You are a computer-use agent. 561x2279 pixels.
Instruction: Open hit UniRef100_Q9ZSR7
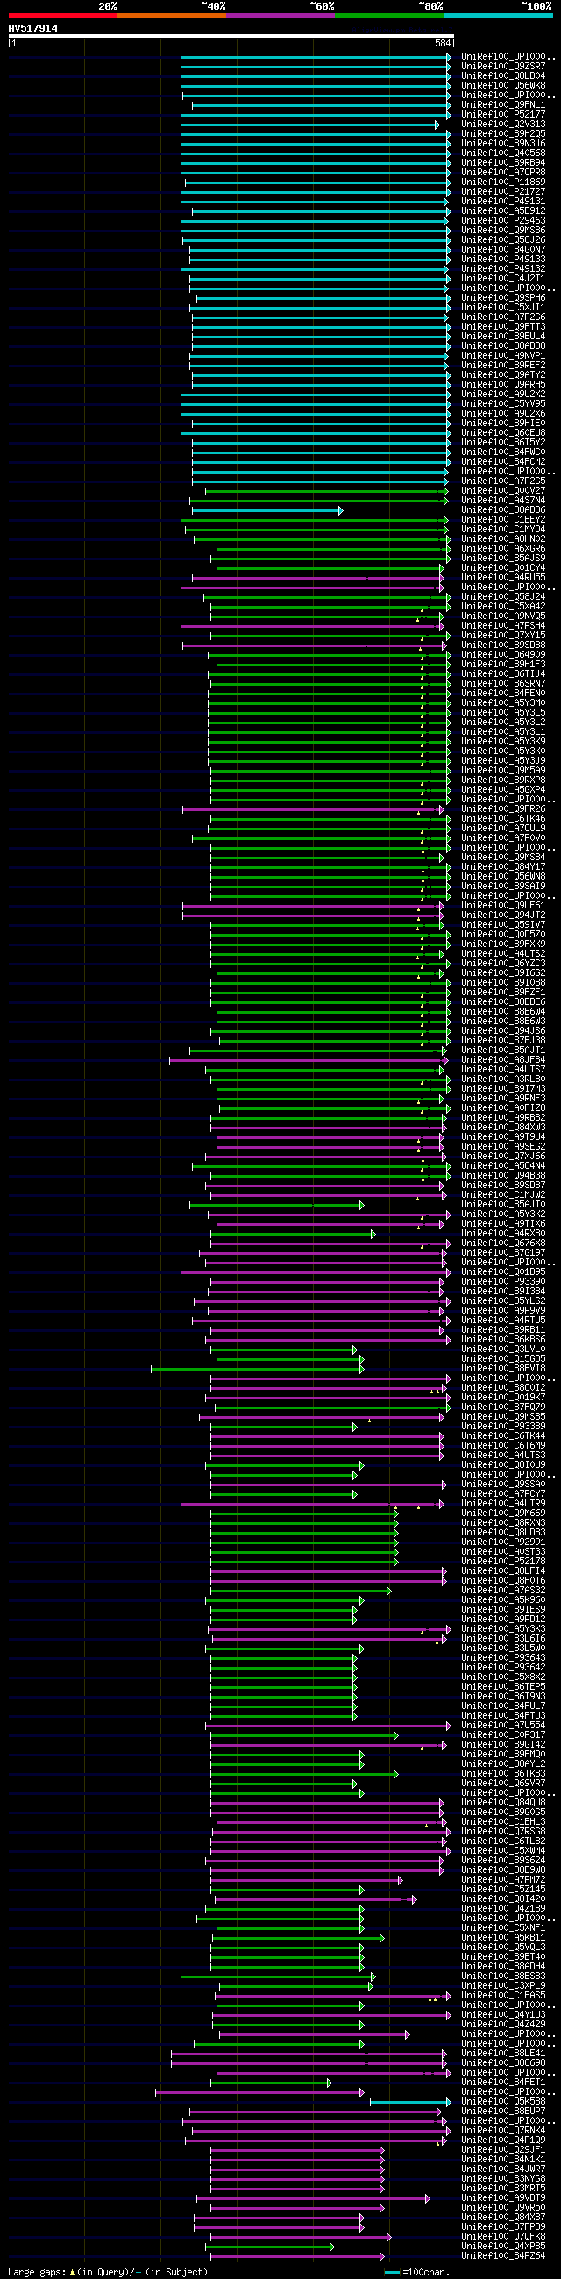pyautogui.click(x=502, y=67)
